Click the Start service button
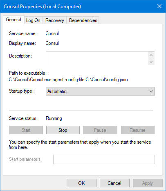Screen dimensions: 166x191 tap(26, 130)
